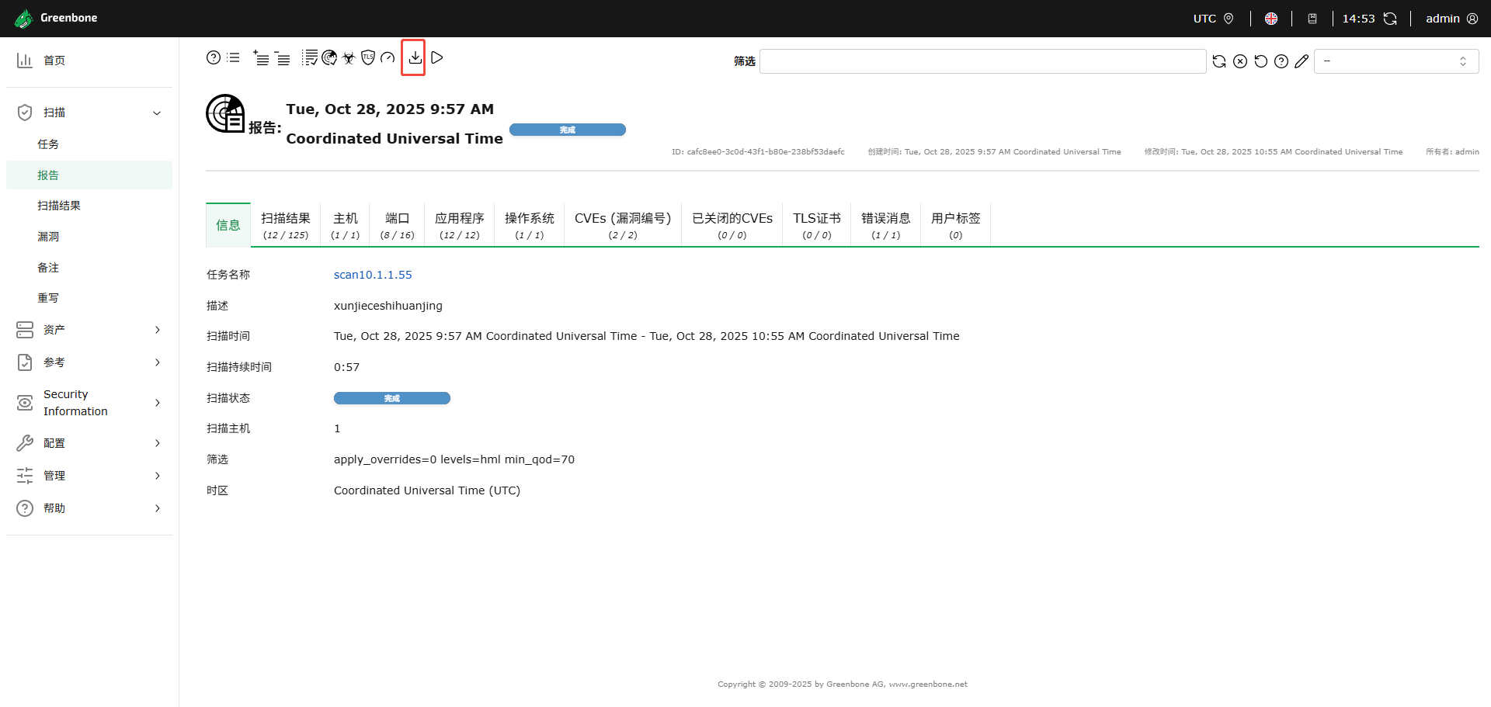The height and width of the screenshot is (707, 1491).
Task: Click the 14:53 clock in header
Action: pos(1359,19)
